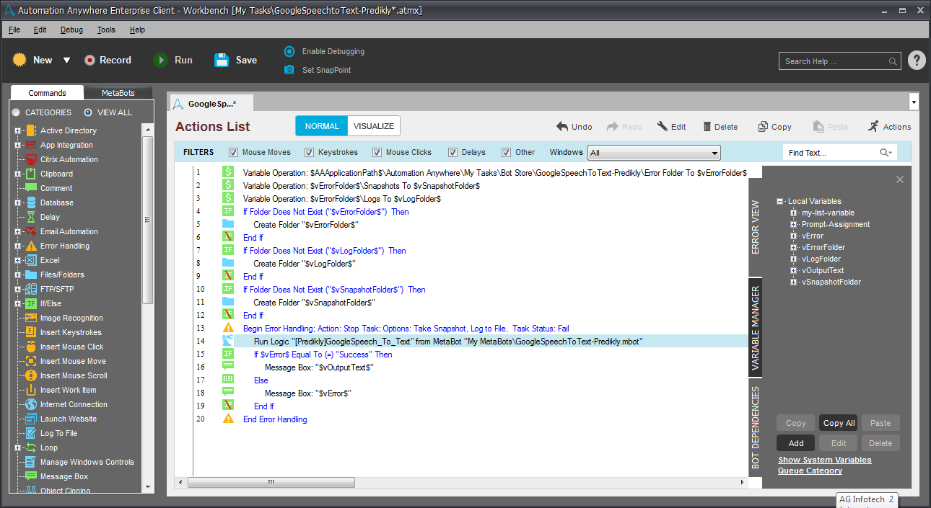Select the Files/Folders command icon

pyautogui.click(x=31, y=275)
